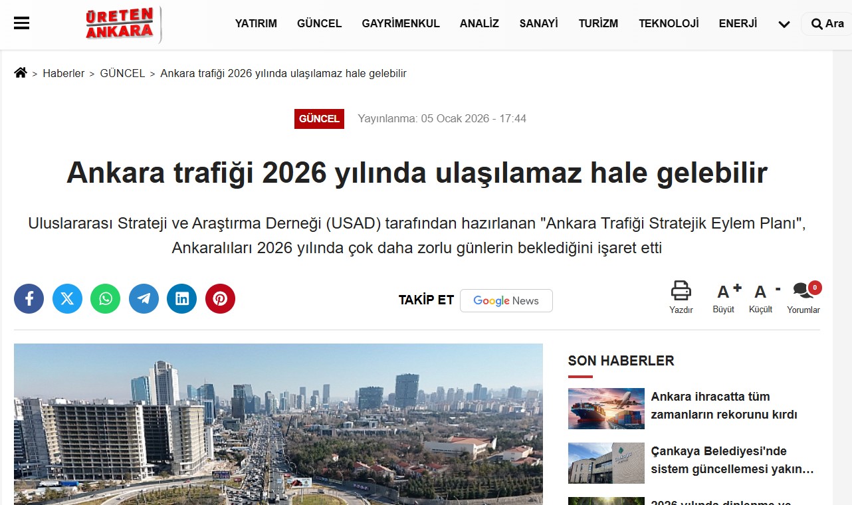Pin article on Pinterest

[220, 299]
